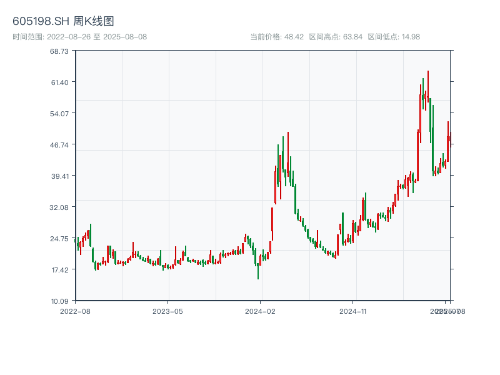Select the 时间范围 2022-08-26 至 2025-08-08 text
The height and width of the screenshot is (375, 500).
click(x=80, y=37)
